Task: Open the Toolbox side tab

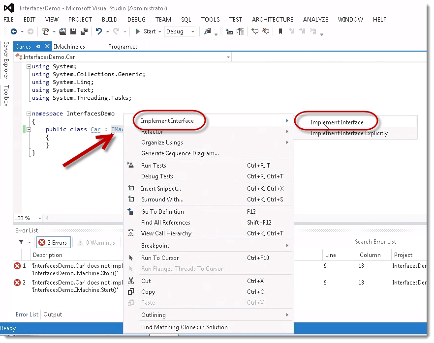Action: click(6, 96)
